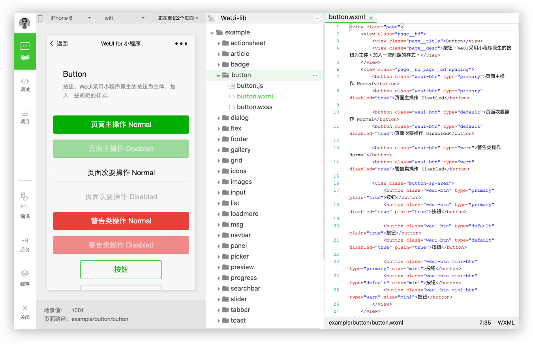Click the actionsheet folder icon
The height and width of the screenshot is (344, 533).
point(225,43)
